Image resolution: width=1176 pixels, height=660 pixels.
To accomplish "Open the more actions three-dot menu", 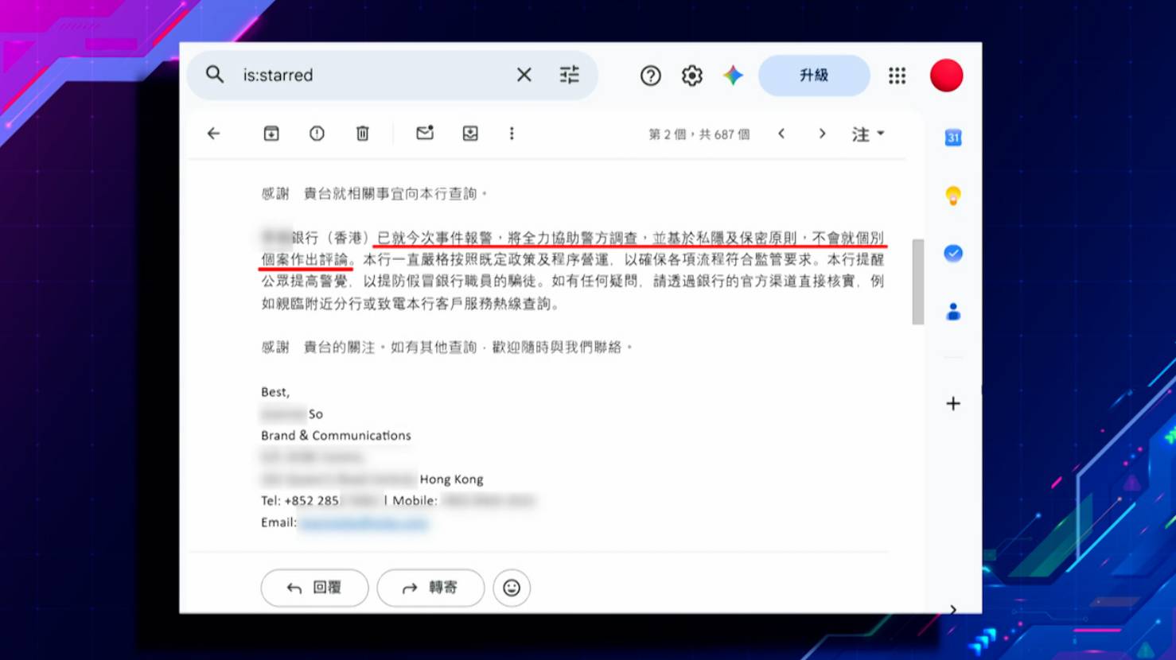I will 512,134.
